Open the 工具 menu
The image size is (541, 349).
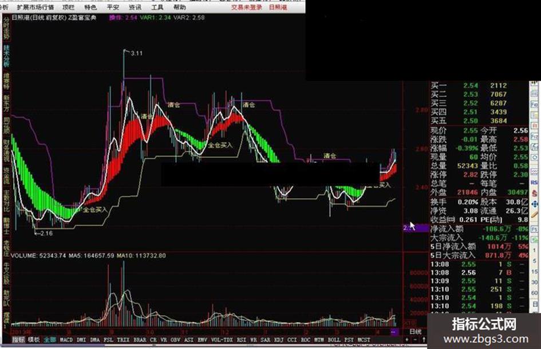tap(157, 7)
